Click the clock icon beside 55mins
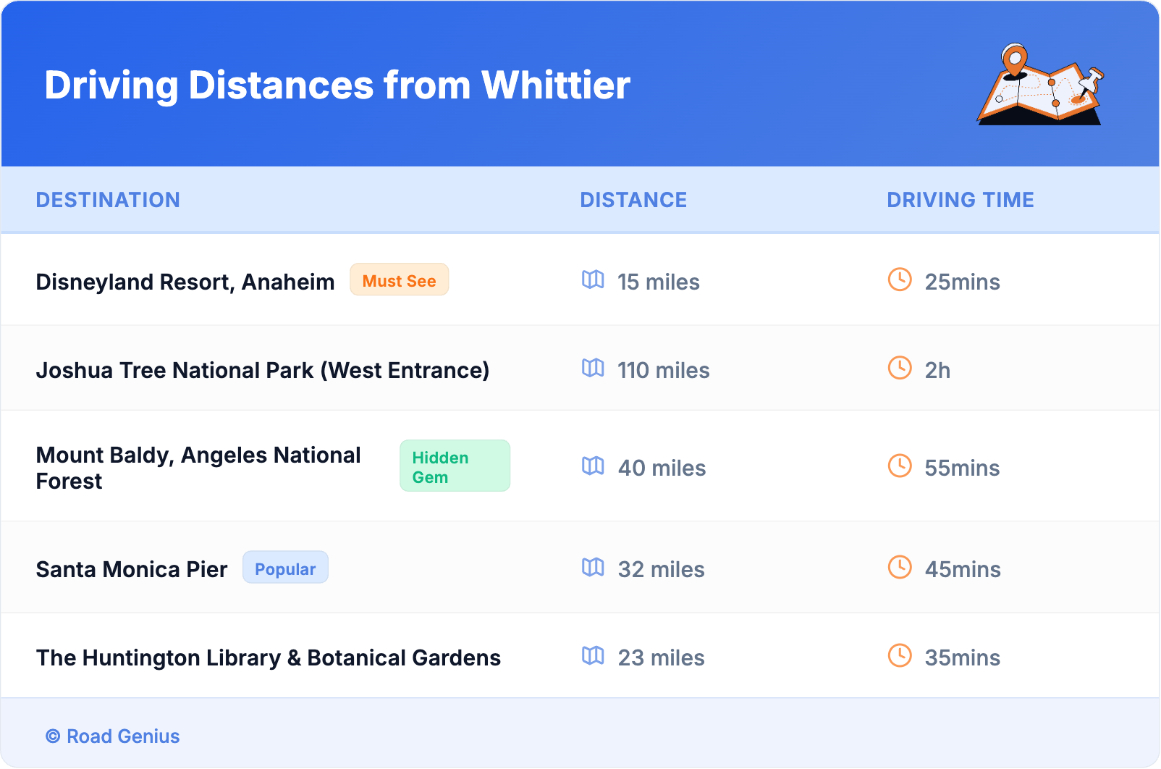 900,466
